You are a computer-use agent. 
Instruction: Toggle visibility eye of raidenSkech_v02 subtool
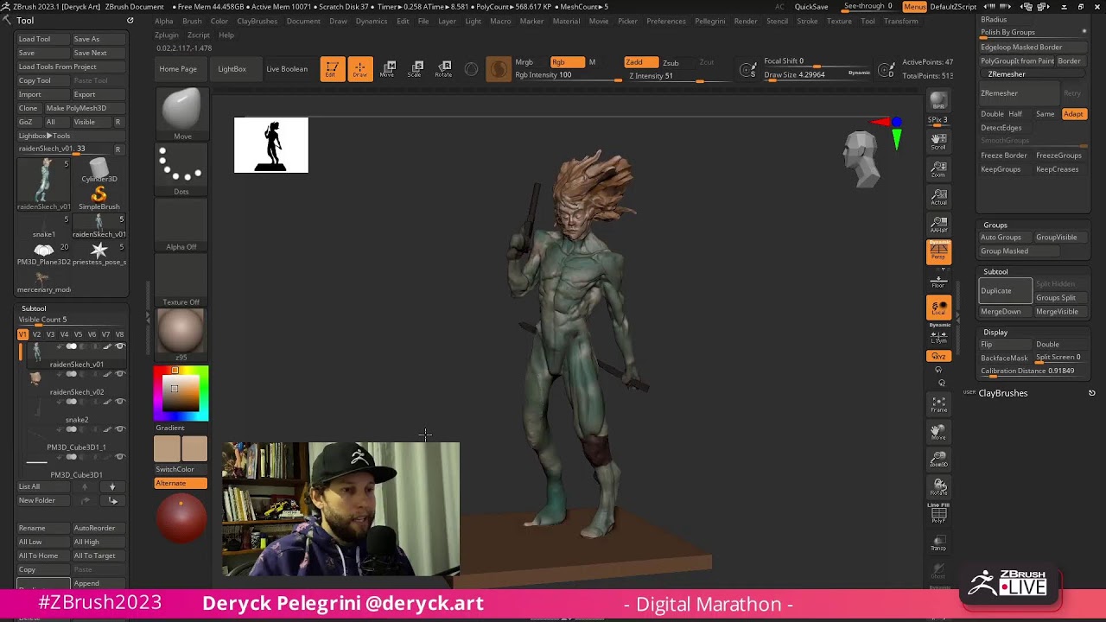click(x=120, y=374)
